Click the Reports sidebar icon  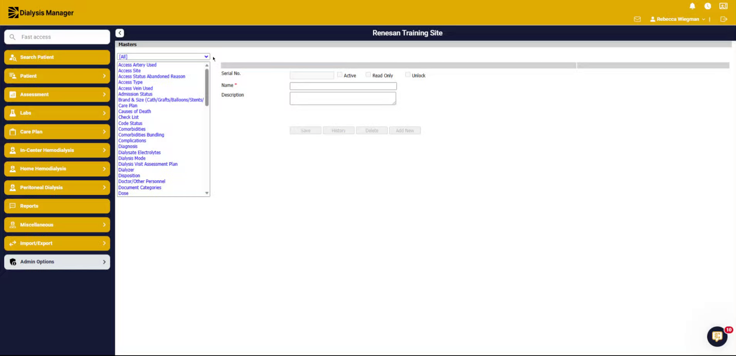[x=13, y=206]
